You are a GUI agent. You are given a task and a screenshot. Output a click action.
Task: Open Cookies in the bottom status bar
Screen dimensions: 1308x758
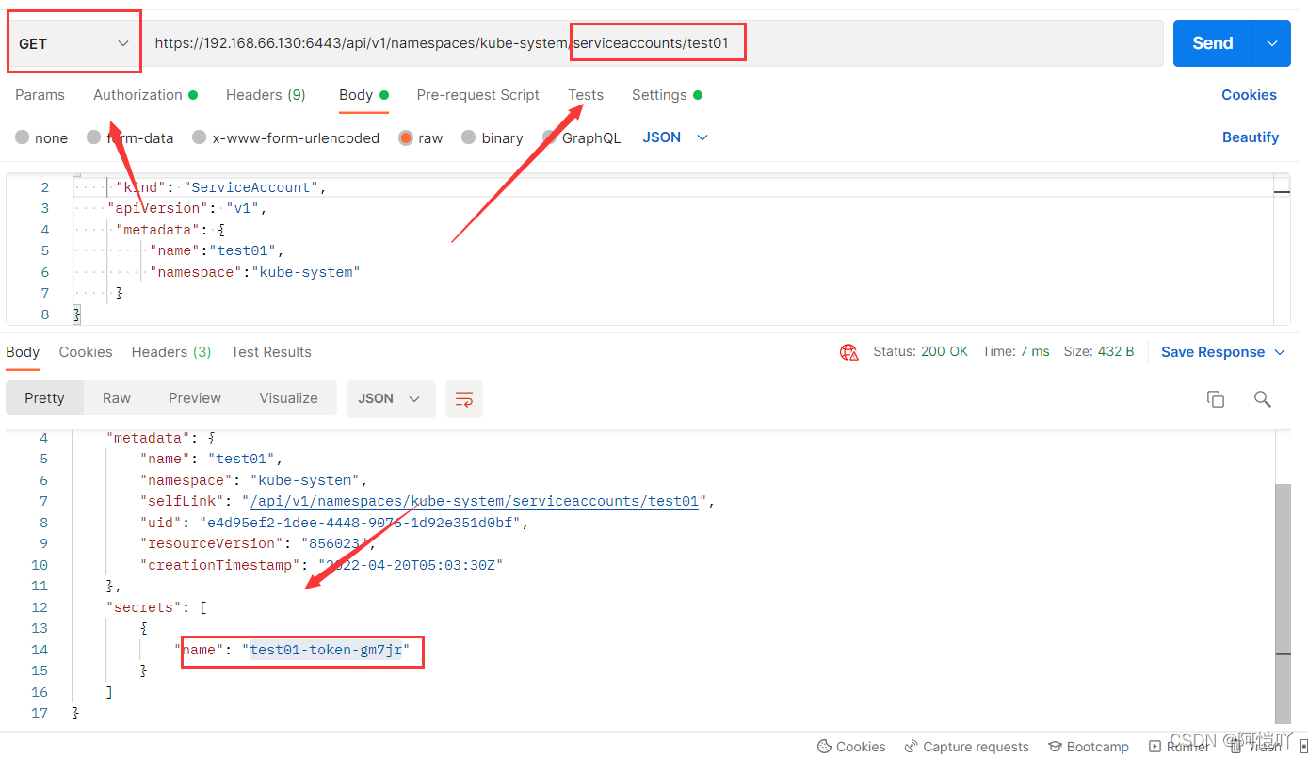pyautogui.click(x=851, y=747)
